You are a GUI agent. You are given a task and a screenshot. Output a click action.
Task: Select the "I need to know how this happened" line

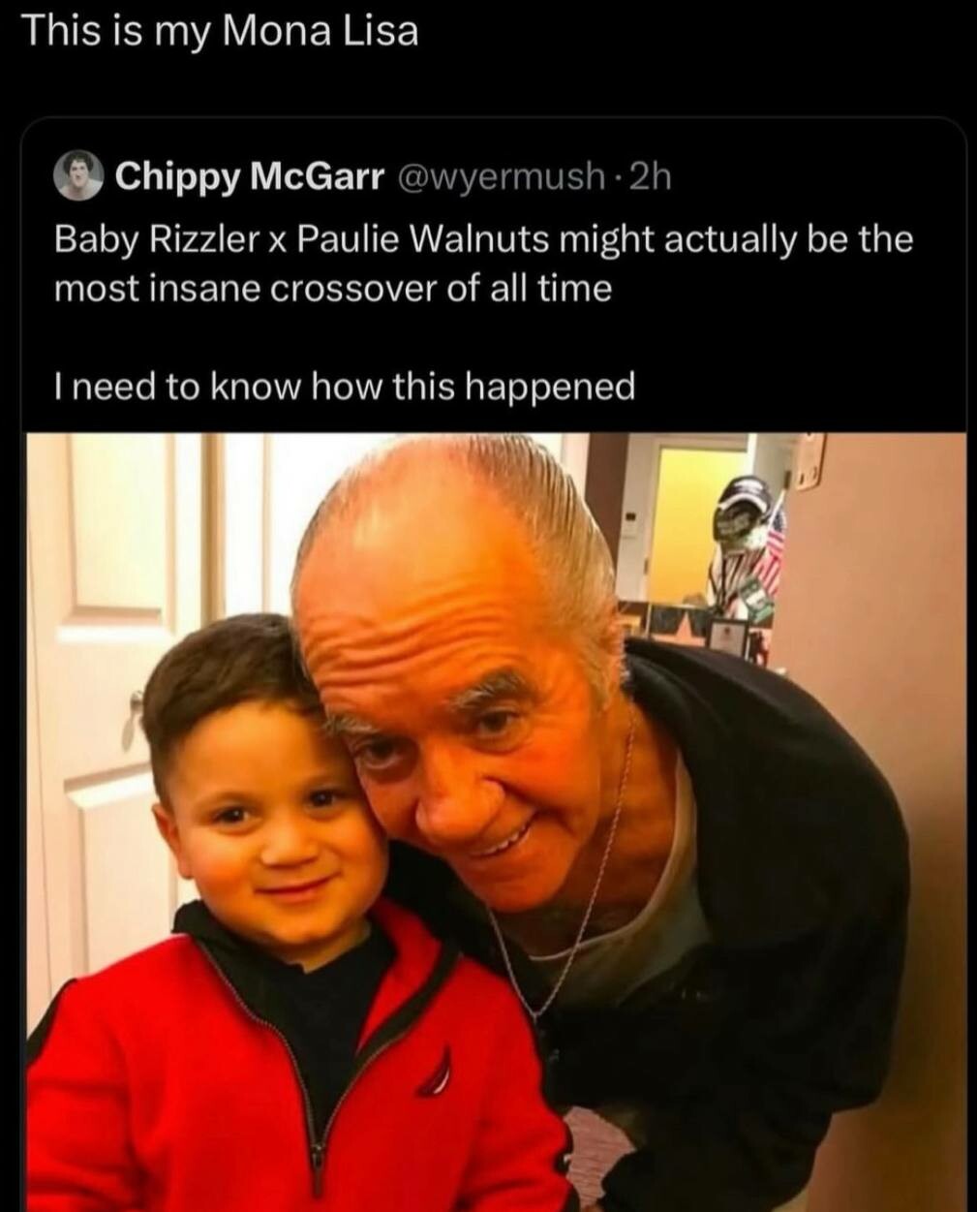344,388
